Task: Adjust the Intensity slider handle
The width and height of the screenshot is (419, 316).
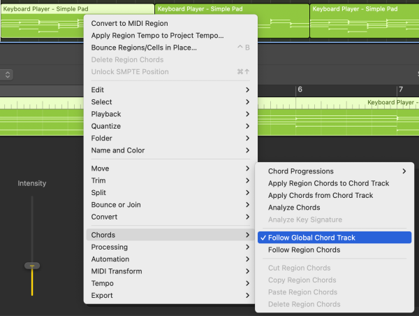Action: [x=32, y=266]
